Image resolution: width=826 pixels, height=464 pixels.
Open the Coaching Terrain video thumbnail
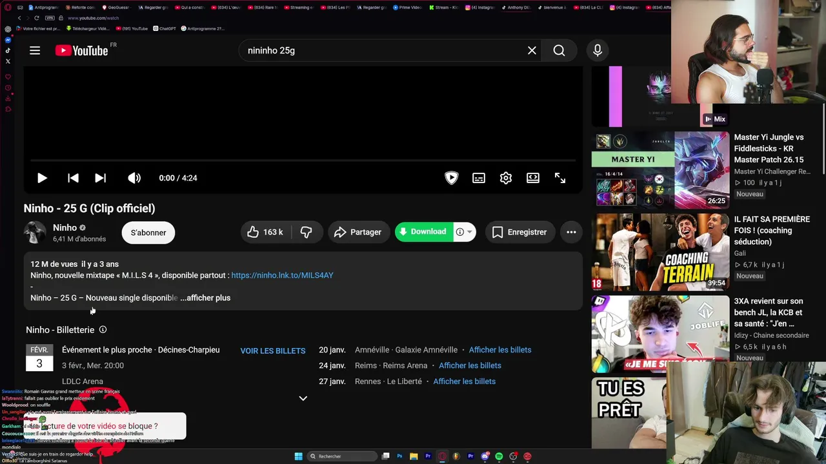[x=660, y=252]
